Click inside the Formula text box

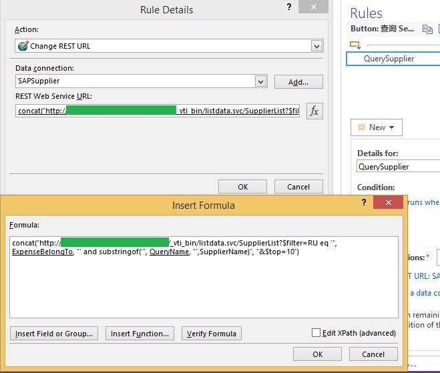pyautogui.click(x=200, y=280)
